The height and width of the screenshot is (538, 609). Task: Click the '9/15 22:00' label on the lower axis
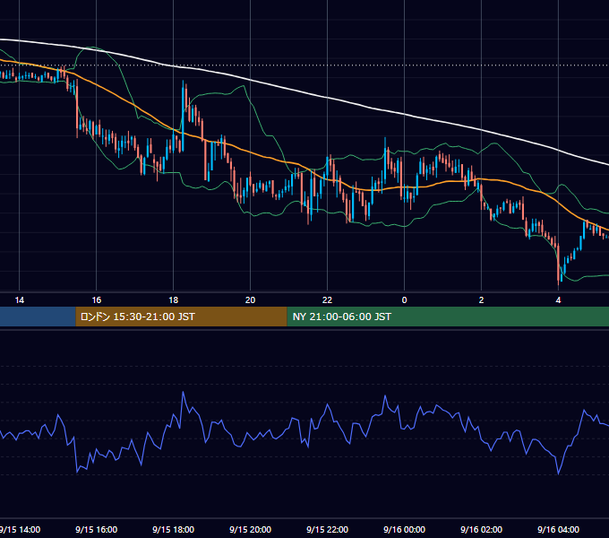tap(327, 529)
